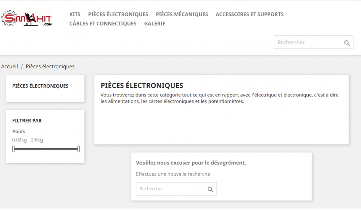361x211 pixels.
Task: Open the PIÈCES ÉLECTRONIQUES navigation menu
Action: [x=118, y=14]
